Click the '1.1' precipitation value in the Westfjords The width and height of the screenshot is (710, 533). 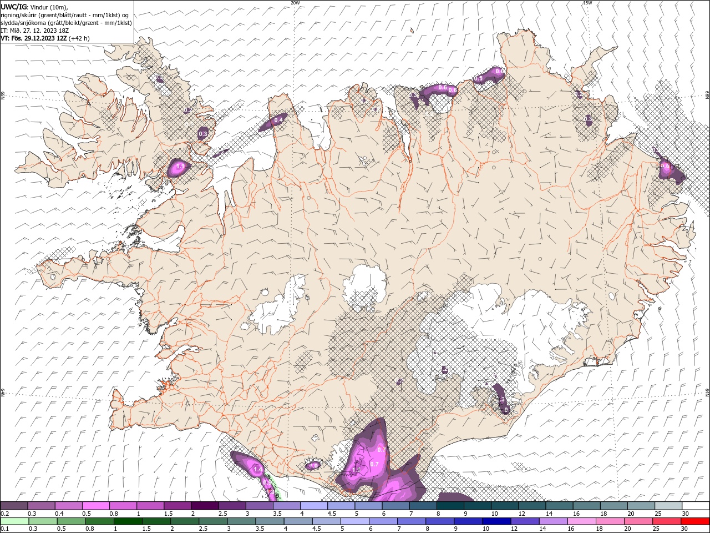coord(180,166)
